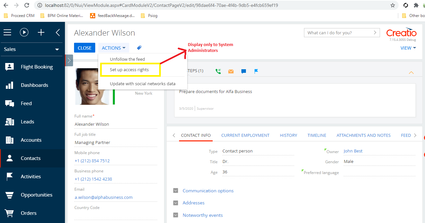Click the plus quick-add icon
425x223 pixels.
tap(41, 32)
